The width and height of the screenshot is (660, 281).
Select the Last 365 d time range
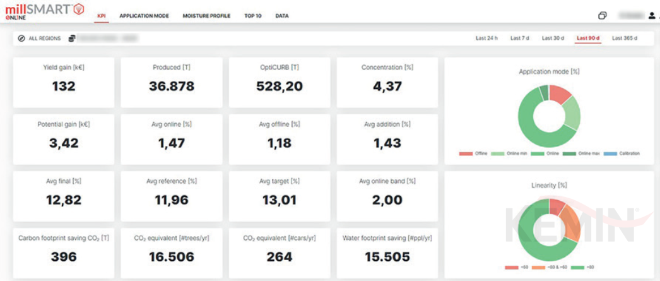[625, 39]
